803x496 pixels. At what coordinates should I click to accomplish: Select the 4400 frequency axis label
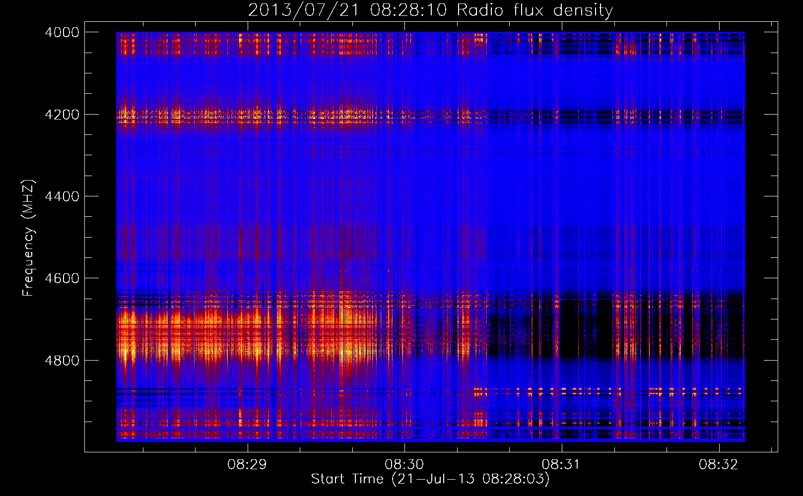[x=62, y=196]
